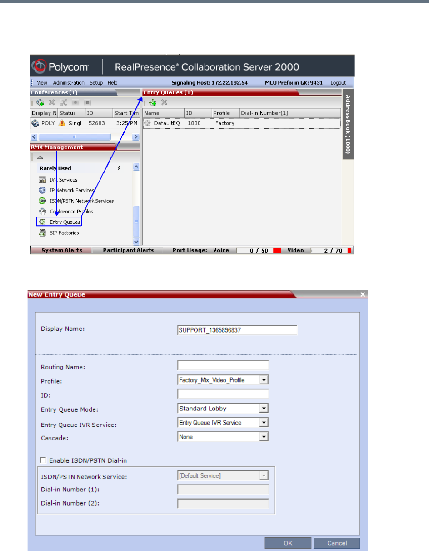Open the View menu
Image resolution: width=429 pixels, height=551 pixels.
[x=42, y=83]
